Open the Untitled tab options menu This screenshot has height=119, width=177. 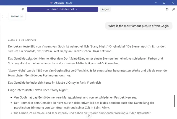[x=22, y=17]
